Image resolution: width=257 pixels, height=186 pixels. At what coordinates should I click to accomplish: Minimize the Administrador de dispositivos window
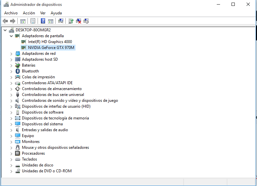click(218, 5)
